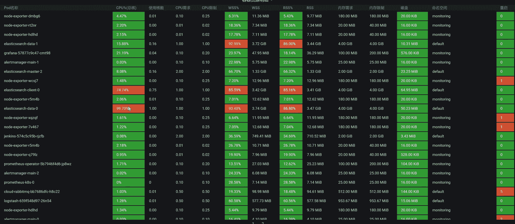
Task: Click node-exporter-q79lz pod name
Action: pyautogui.click(x=21, y=155)
